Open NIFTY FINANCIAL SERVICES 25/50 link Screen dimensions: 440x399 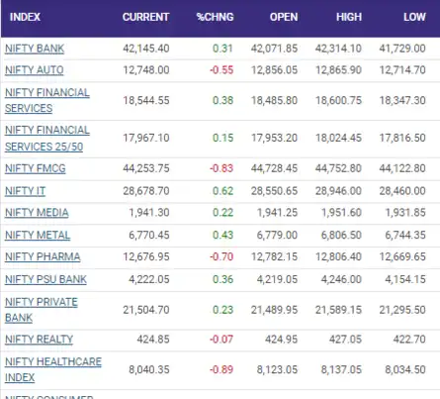pyautogui.click(x=47, y=139)
